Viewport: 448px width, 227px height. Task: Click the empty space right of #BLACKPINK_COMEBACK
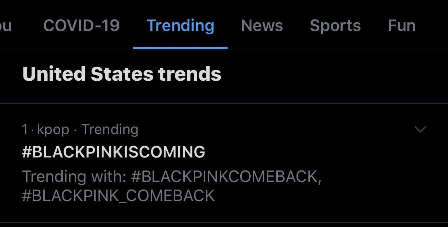(325, 196)
